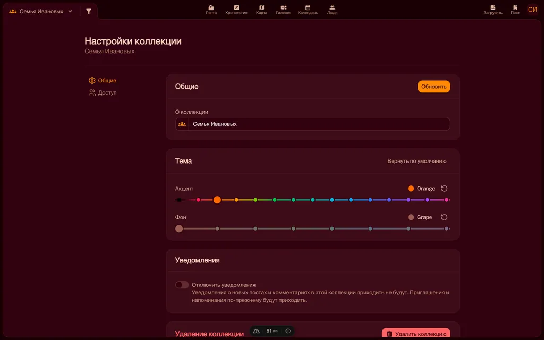Click the selected orange Акцент slider handle
This screenshot has height=340, width=544.
click(x=217, y=200)
